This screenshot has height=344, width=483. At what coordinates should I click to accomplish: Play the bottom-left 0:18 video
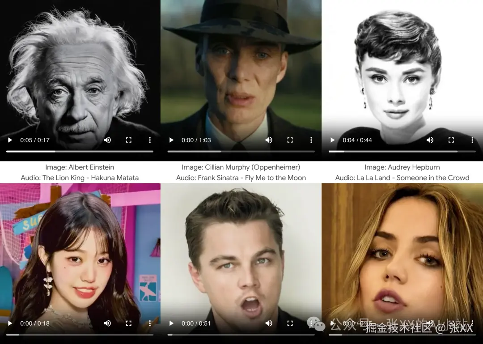click(x=10, y=323)
